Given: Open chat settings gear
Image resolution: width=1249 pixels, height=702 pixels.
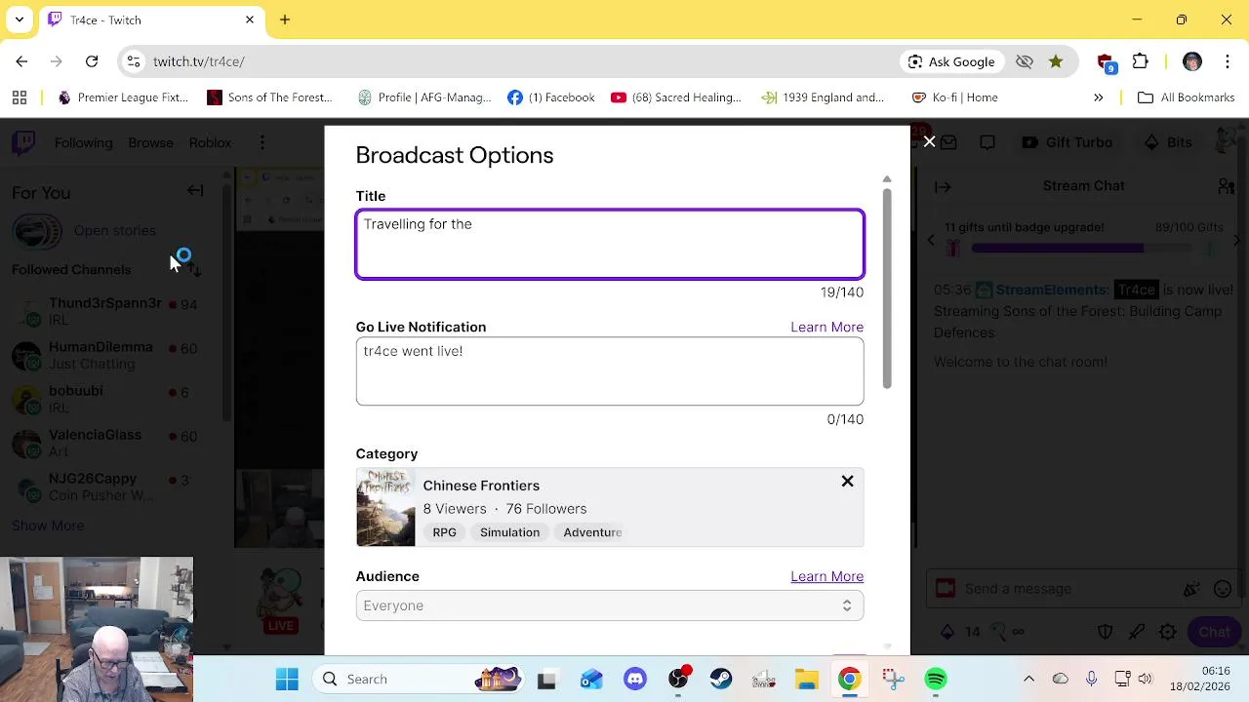Looking at the screenshot, I should coord(1168,632).
